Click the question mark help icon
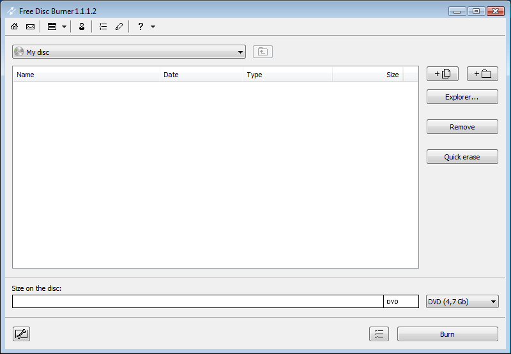 [x=141, y=26]
